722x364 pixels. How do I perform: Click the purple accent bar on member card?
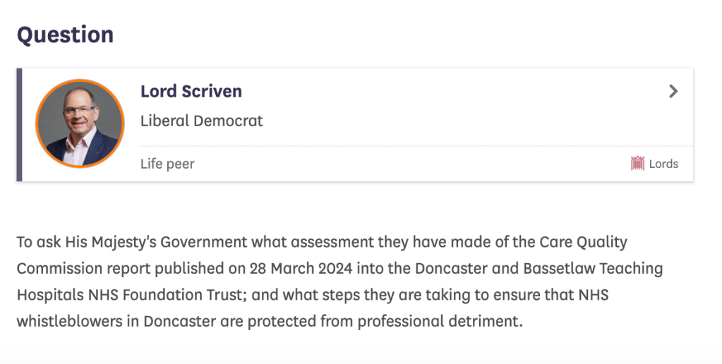(20, 125)
